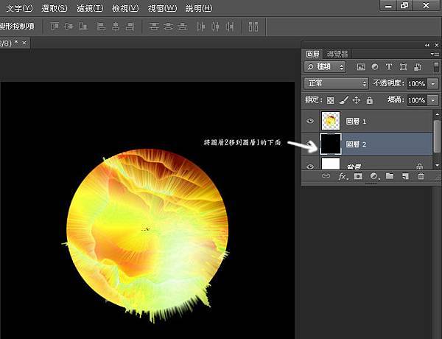The height and width of the screenshot is (339, 442).
Task: Switch to the 導覽器 tab
Action: tap(337, 54)
